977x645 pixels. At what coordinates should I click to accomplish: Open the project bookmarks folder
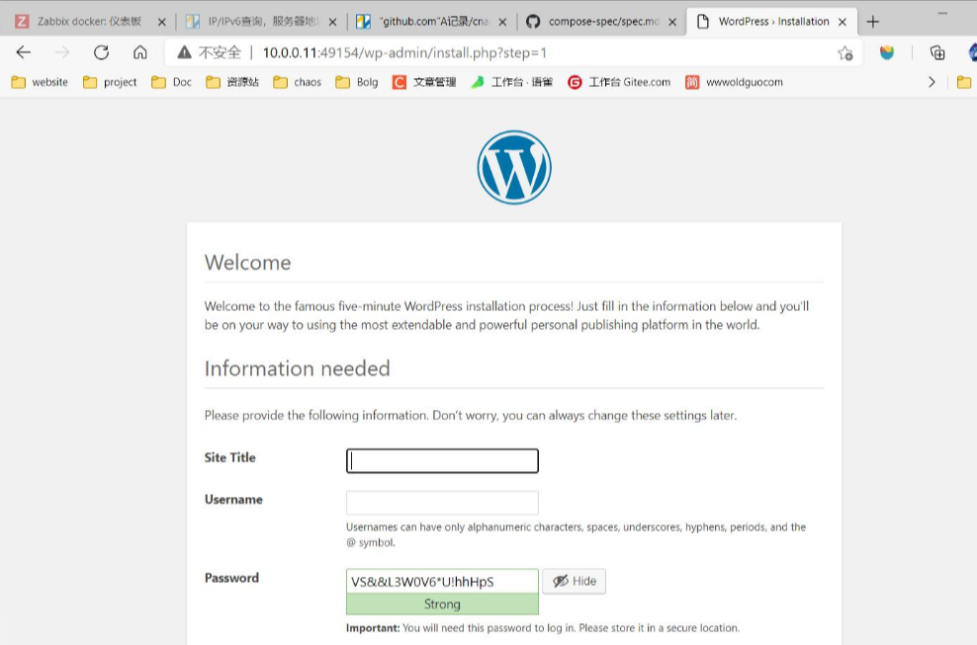click(110, 82)
